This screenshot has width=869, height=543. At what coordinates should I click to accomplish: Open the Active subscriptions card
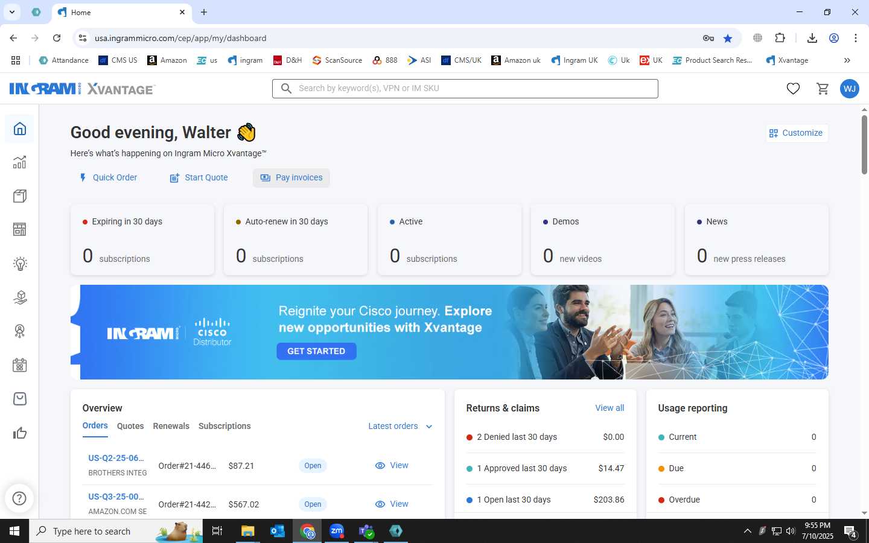[450, 240]
